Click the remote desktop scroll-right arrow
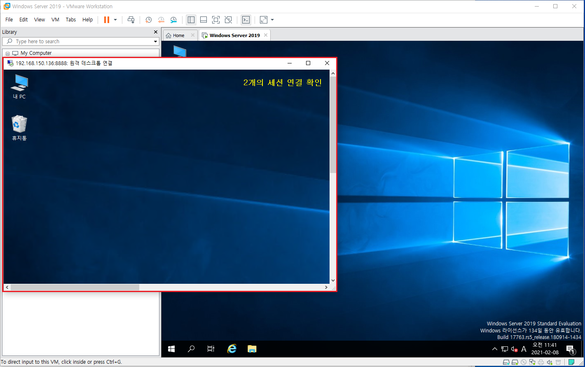The image size is (585, 367). (x=327, y=287)
